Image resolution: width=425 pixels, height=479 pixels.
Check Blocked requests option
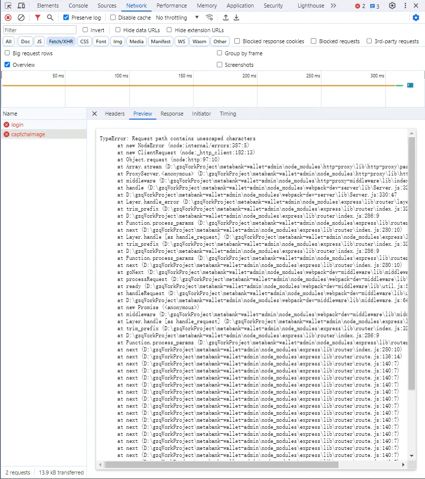coord(313,41)
